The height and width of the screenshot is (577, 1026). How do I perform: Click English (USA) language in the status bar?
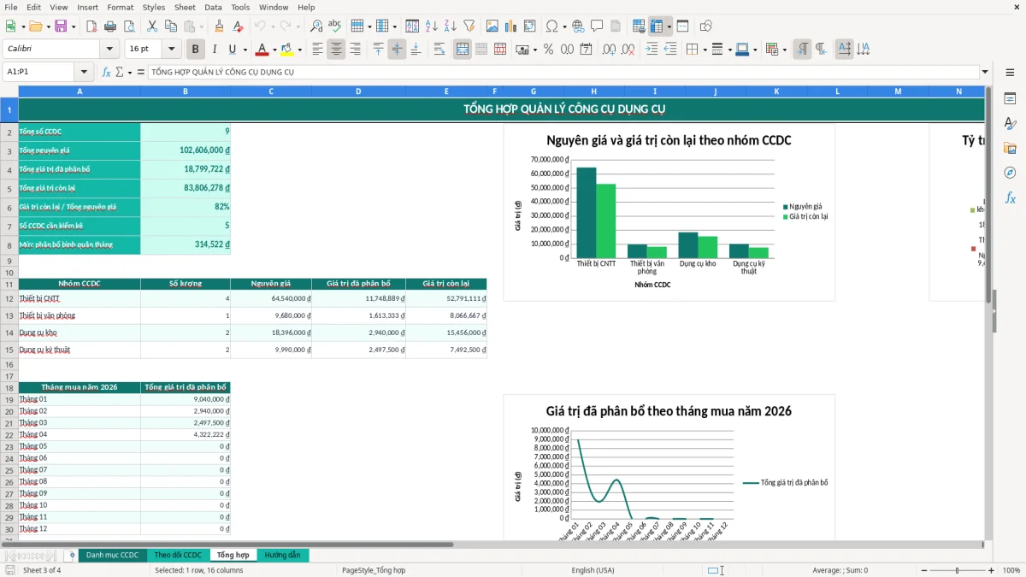(593, 570)
